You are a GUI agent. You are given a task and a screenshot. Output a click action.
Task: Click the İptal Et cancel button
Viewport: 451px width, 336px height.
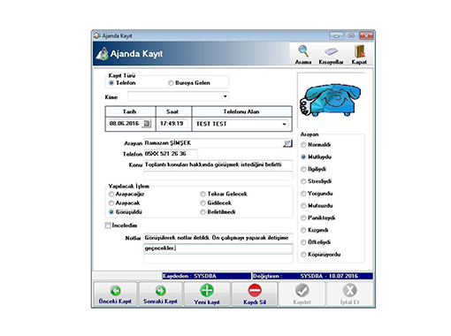(349, 294)
